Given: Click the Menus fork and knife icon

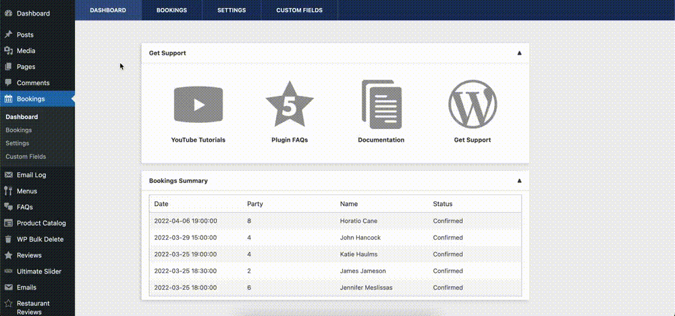Looking at the screenshot, I should tap(8, 190).
